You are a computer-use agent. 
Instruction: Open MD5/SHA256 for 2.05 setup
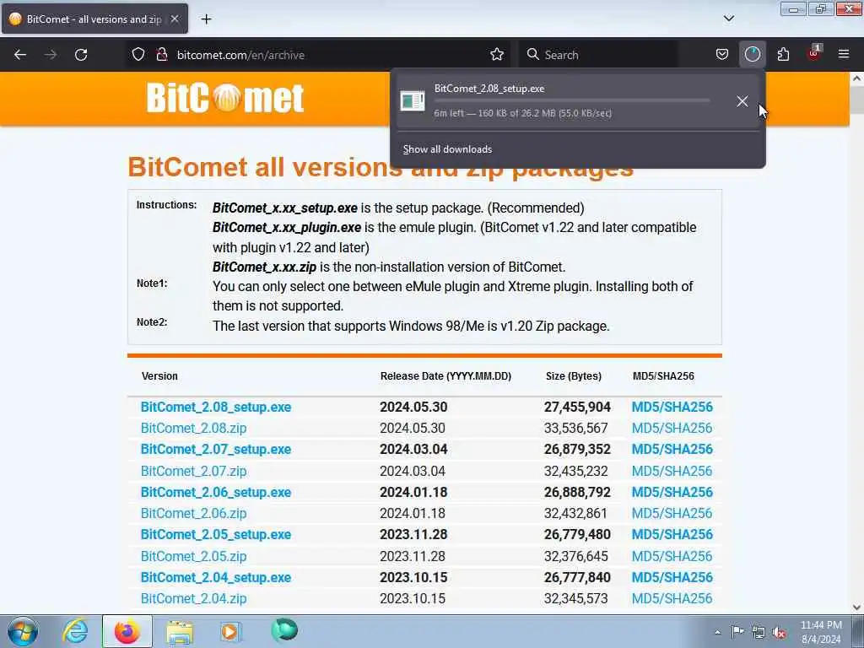[672, 534]
